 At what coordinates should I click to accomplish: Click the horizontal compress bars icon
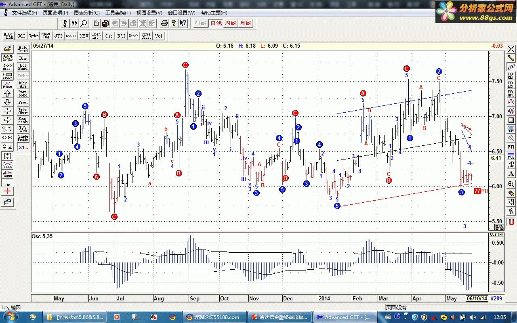coord(7,138)
